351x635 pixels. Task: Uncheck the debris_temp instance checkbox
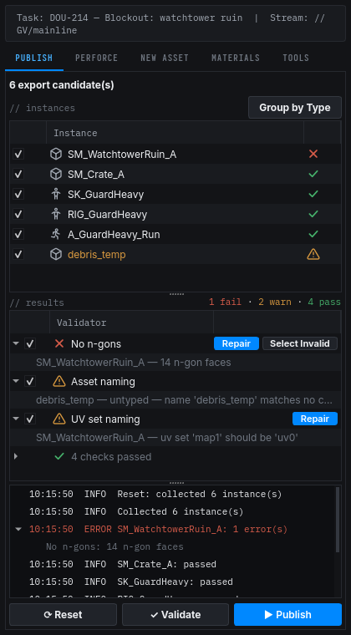pos(18,254)
